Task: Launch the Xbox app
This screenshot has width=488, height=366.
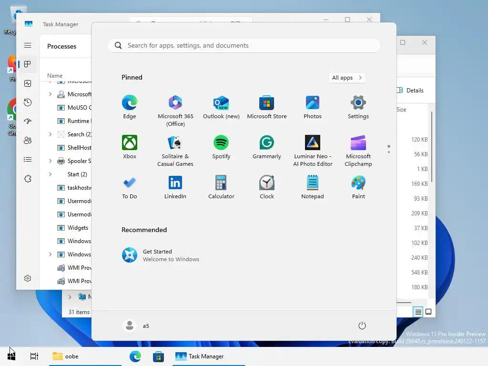Action: [130, 147]
